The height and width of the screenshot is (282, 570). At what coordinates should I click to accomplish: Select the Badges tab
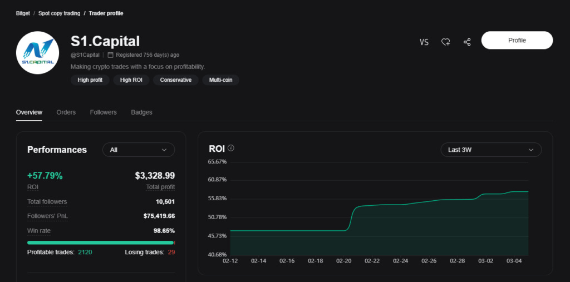point(141,112)
